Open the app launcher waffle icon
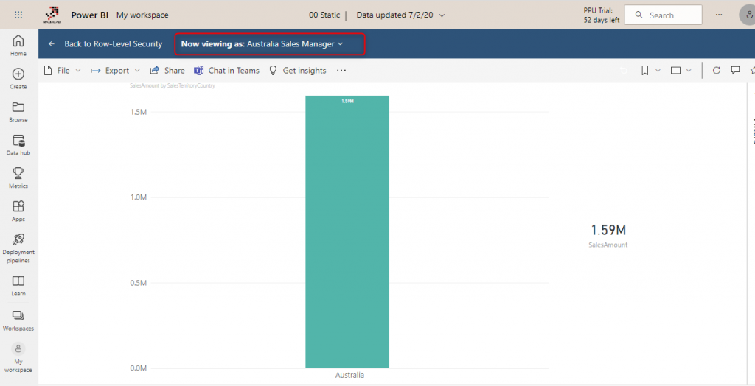 point(18,15)
